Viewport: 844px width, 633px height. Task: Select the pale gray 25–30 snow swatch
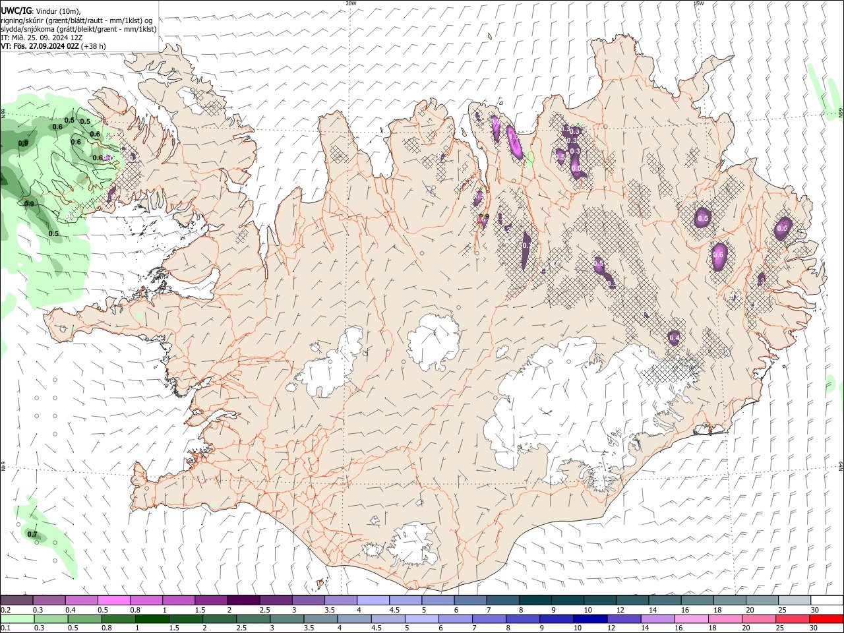coord(794,600)
